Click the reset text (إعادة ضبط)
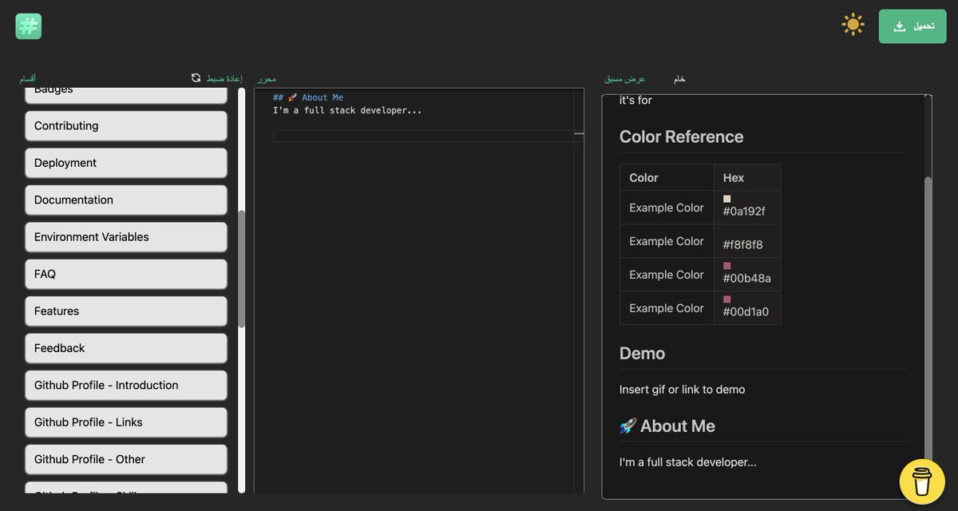The height and width of the screenshot is (511, 958). (x=224, y=78)
